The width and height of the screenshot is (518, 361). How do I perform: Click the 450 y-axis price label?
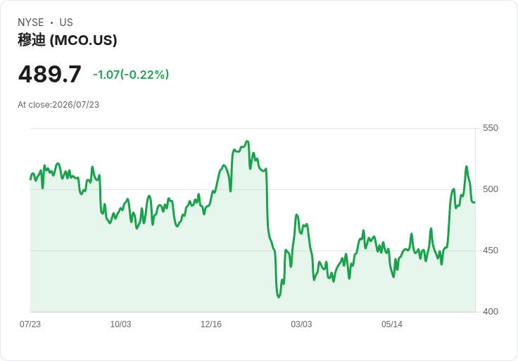pyautogui.click(x=491, y=251)
